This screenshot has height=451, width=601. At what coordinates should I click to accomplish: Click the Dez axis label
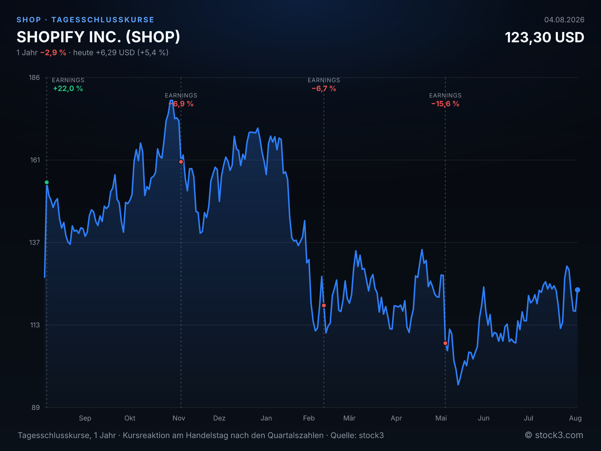coord(219,418)
